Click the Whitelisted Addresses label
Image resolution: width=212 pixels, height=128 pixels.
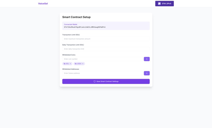70,69
